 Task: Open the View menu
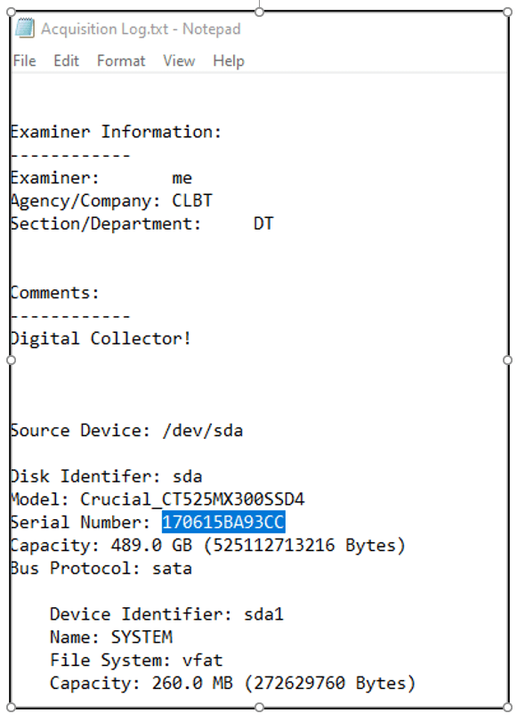[179, 61]
